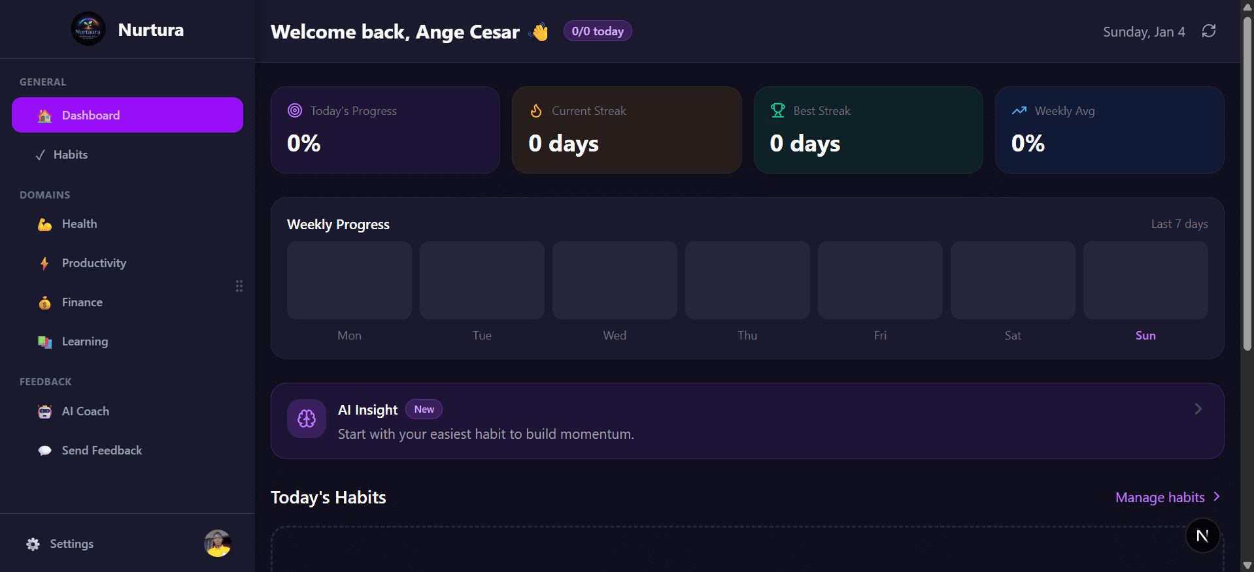This screenshot has height=572, width=1254.
Task: Click the AI Insight brain icon
Action: tap(306, 419)
